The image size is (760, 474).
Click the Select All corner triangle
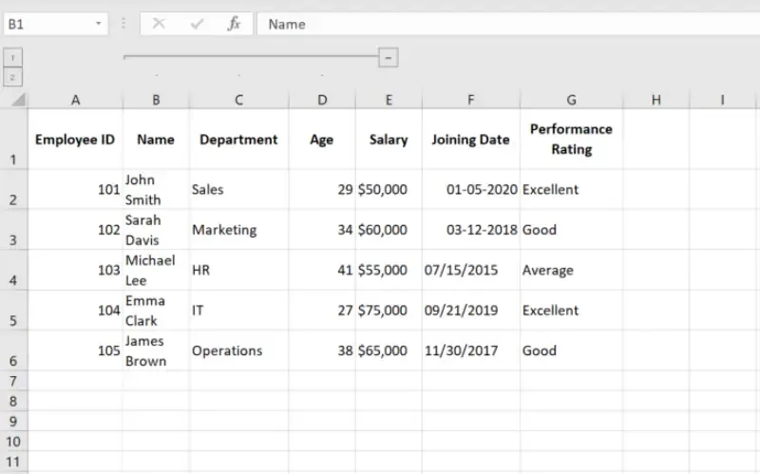pos(17,100)
